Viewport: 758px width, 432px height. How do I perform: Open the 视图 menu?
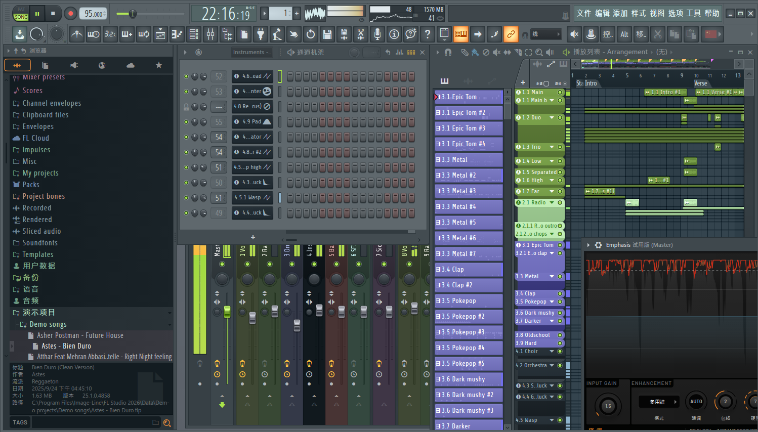pyautogui.click(x=657, y=13)
